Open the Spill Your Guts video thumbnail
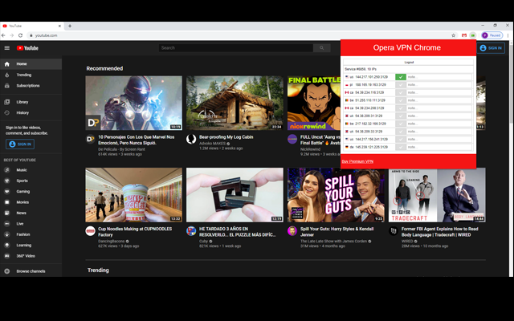The height and width of the screenshot is (321, 514). tap(336, 195)
